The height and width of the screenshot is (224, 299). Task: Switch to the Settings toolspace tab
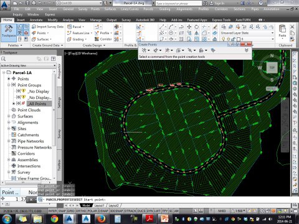pos(59,103)
